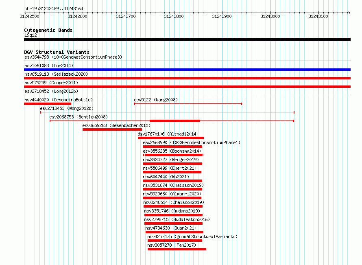Click the DGV Structural Variants track title
Viewport: 362px width, 265px height.
(57, 52)
